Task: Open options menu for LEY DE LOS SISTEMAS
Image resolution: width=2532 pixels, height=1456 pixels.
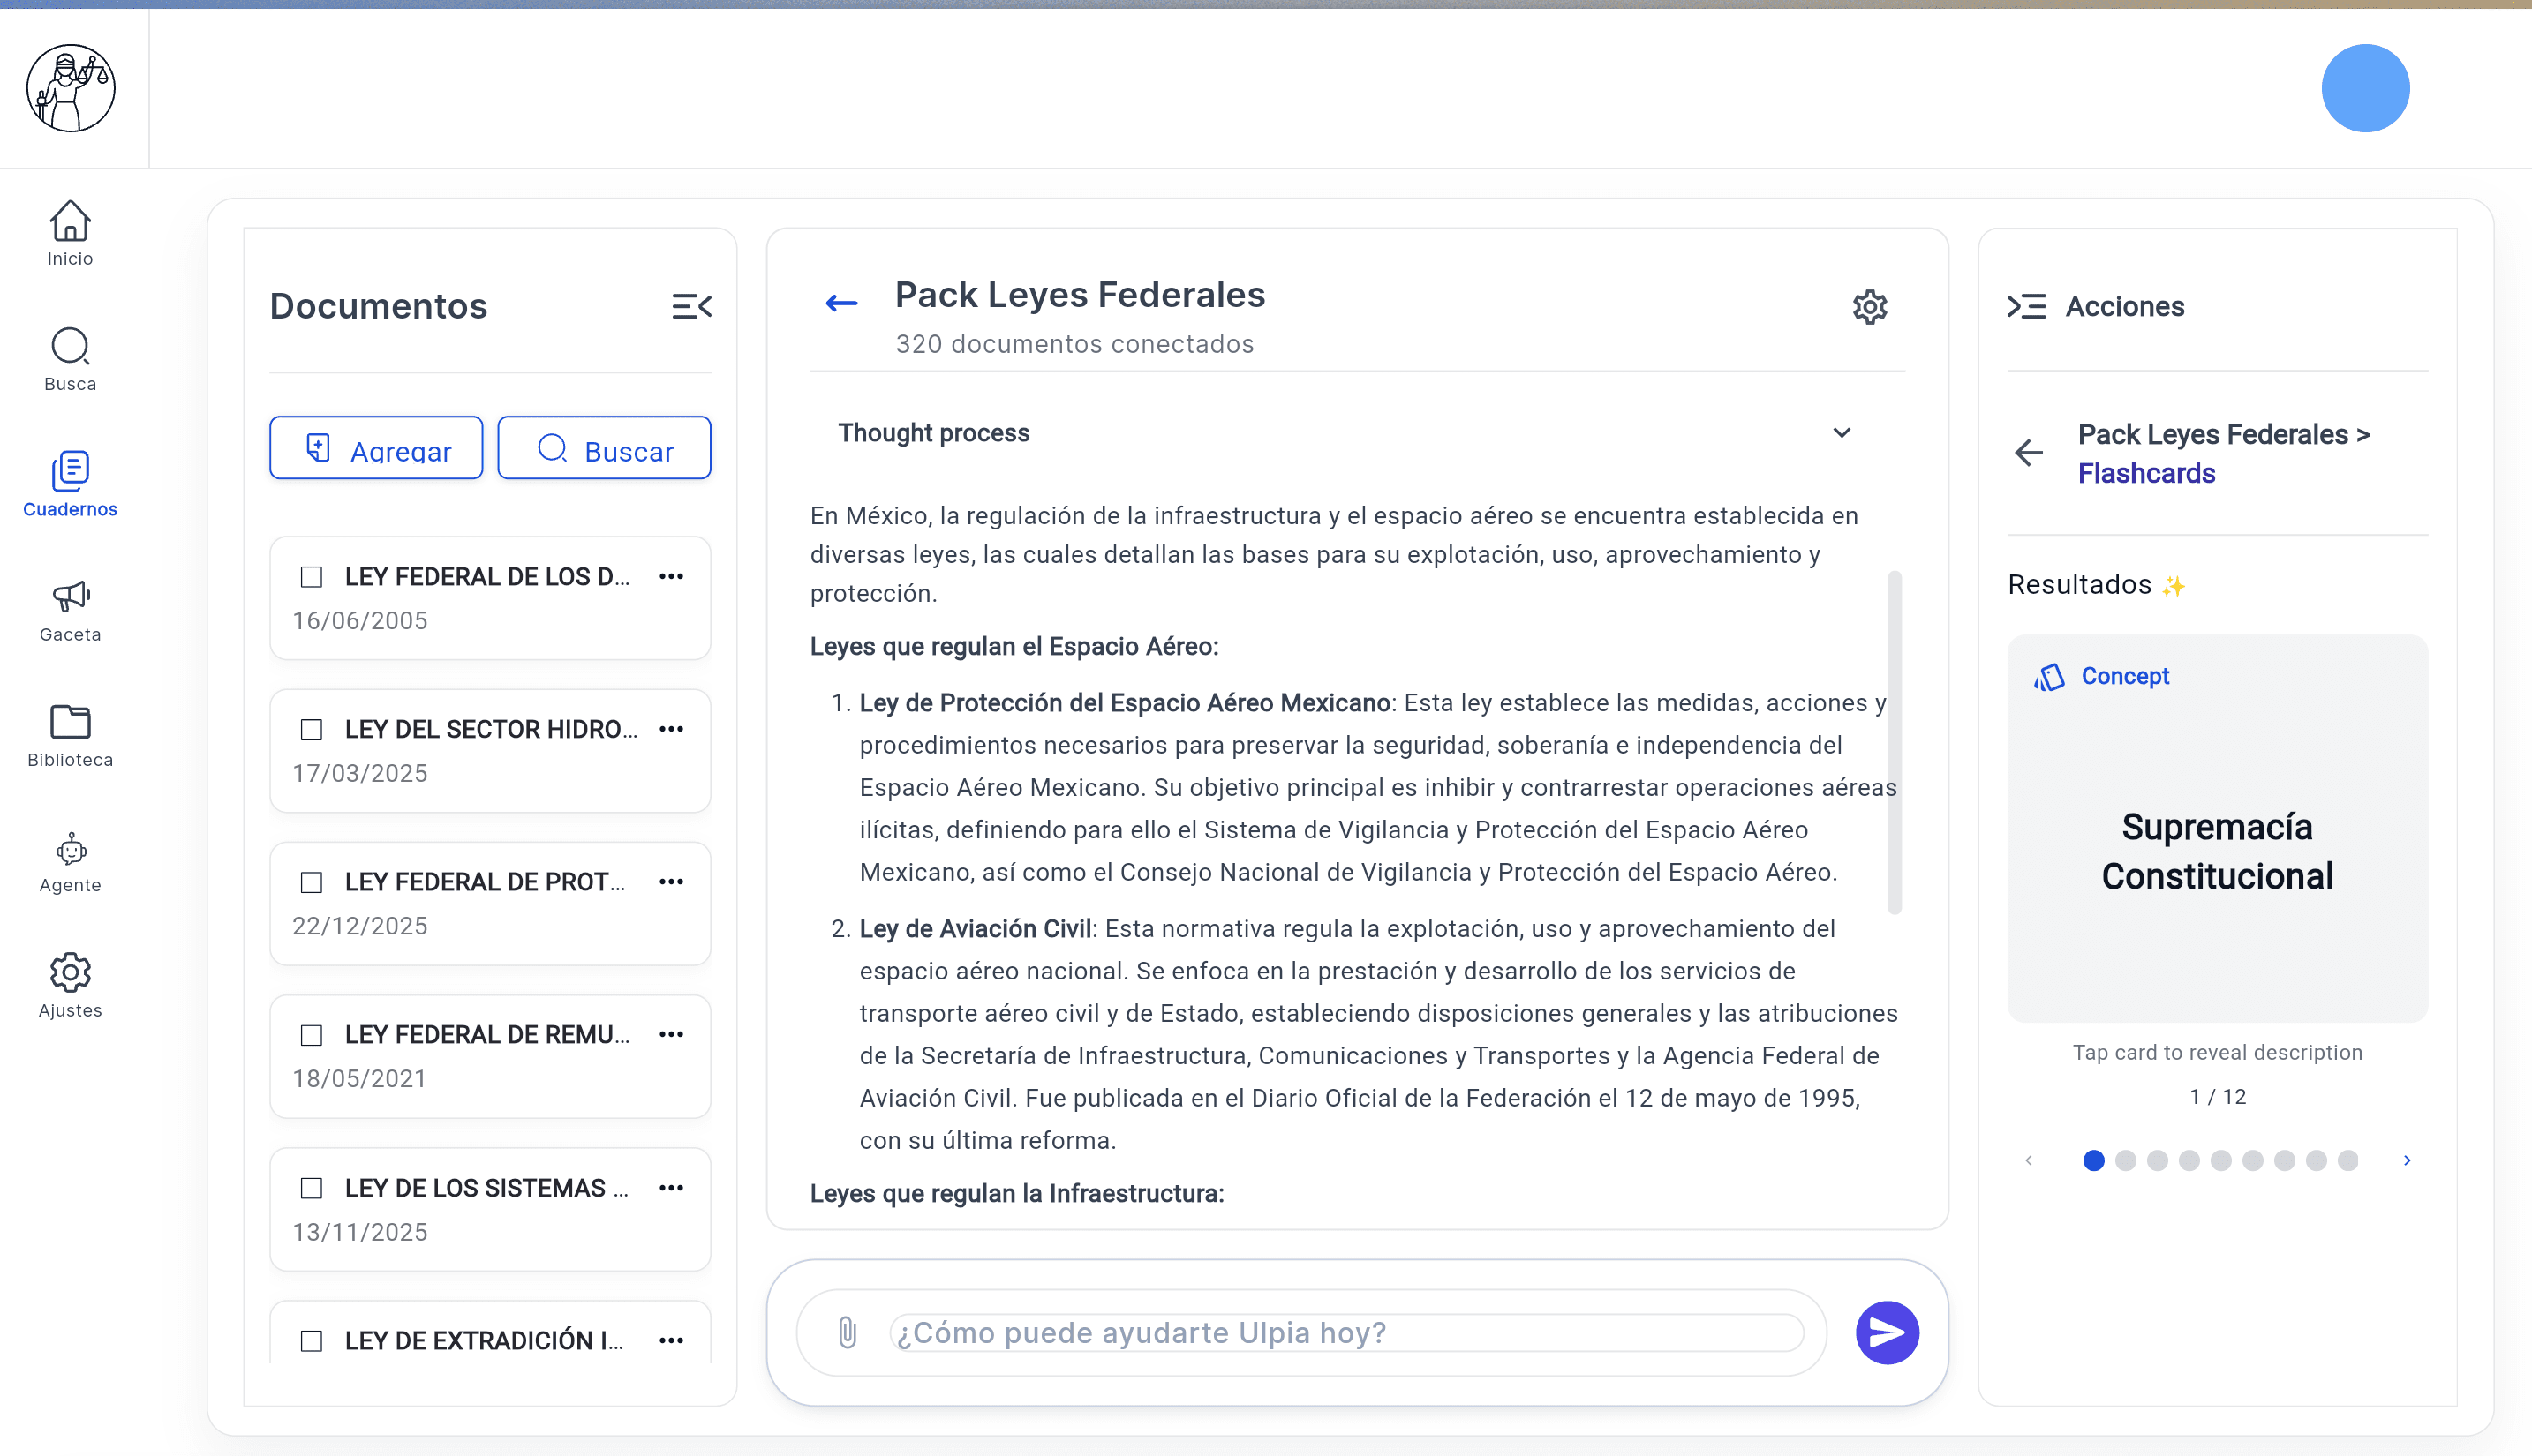Action: point(671,1188)
